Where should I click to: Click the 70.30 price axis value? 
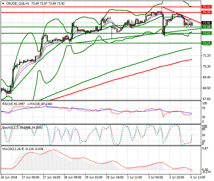[x=206, y=66]
